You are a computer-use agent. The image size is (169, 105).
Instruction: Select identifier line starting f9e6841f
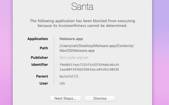(89, 65)
